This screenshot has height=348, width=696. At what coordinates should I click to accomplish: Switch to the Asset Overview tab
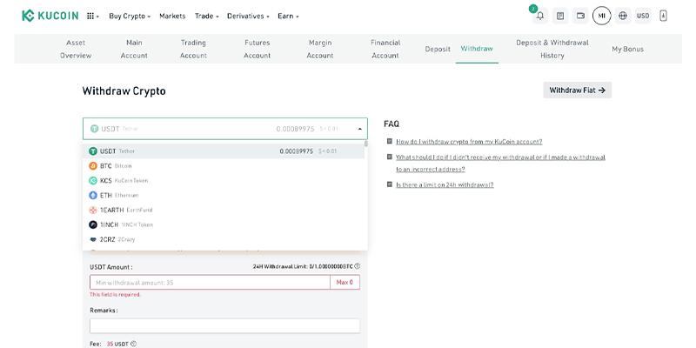pyautogui.click(x=76, y=49)
